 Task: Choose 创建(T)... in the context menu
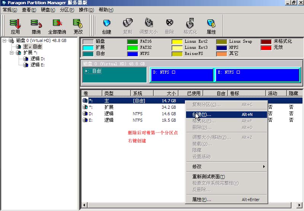[x=226, y=114]
